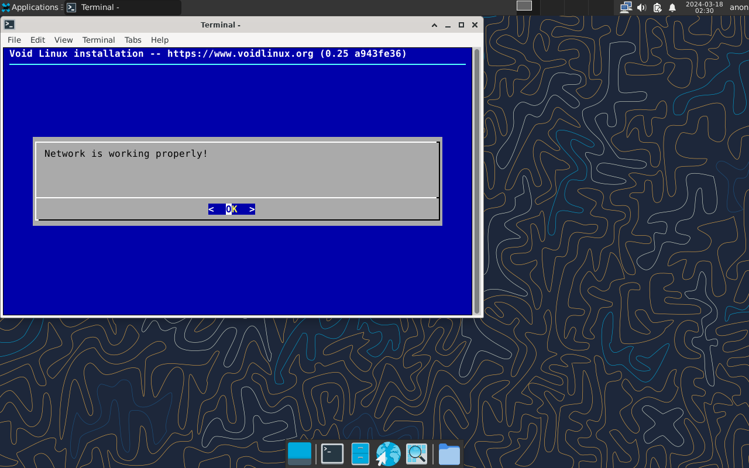Close the Terminal window

point(475,25)
